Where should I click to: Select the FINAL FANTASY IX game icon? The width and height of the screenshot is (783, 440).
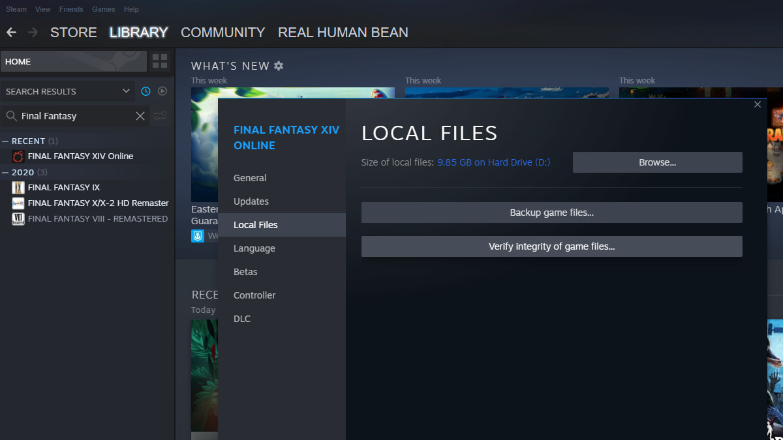(x=18, y=187)
